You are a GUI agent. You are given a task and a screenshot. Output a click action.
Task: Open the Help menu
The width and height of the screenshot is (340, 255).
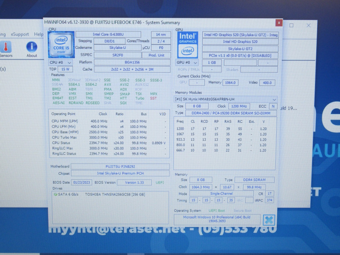pos(39,34)
